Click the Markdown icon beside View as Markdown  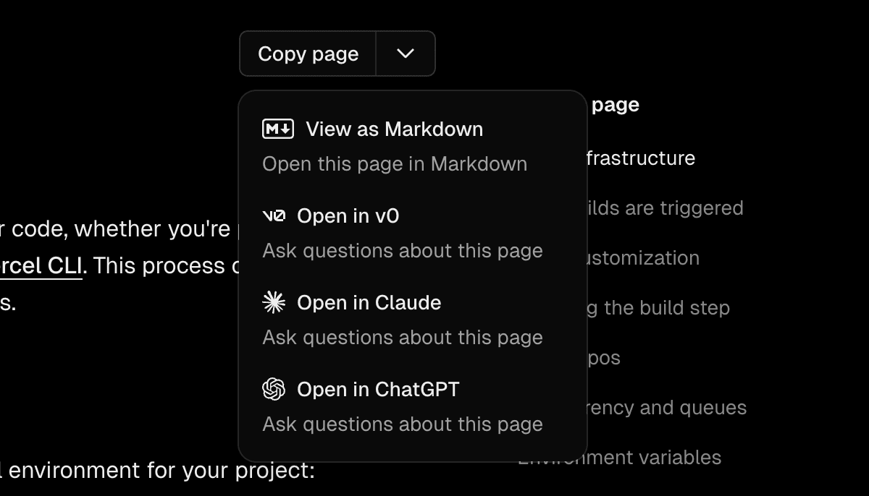tap(278, 129)
